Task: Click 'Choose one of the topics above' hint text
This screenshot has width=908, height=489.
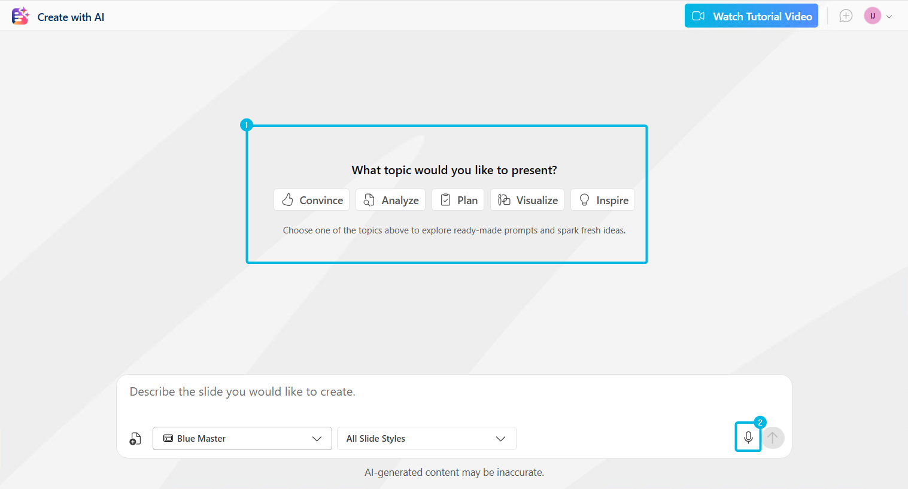Action: pyautogui.click(x=454, y=230)
